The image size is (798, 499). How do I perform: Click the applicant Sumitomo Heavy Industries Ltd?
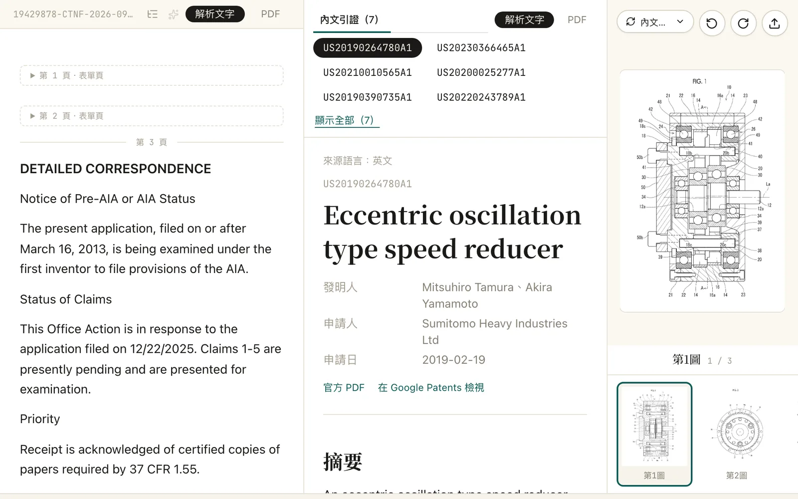coord(495,332)
